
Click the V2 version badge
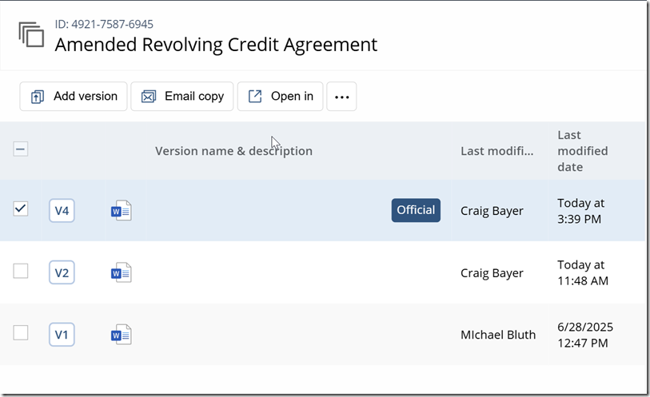(62, 272)
